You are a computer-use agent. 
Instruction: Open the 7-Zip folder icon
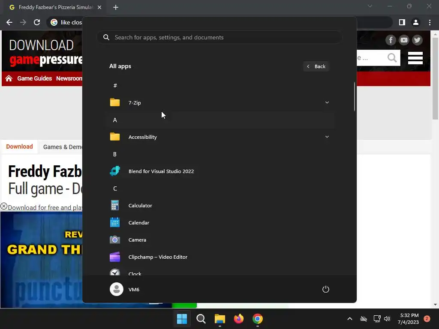coord(115,103)
